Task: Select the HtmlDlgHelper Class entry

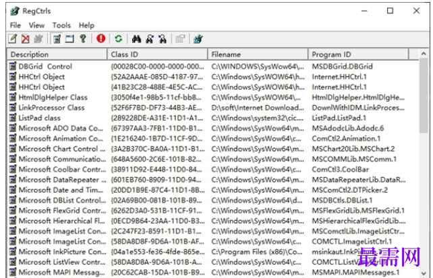Action: [x=53, y=97]
